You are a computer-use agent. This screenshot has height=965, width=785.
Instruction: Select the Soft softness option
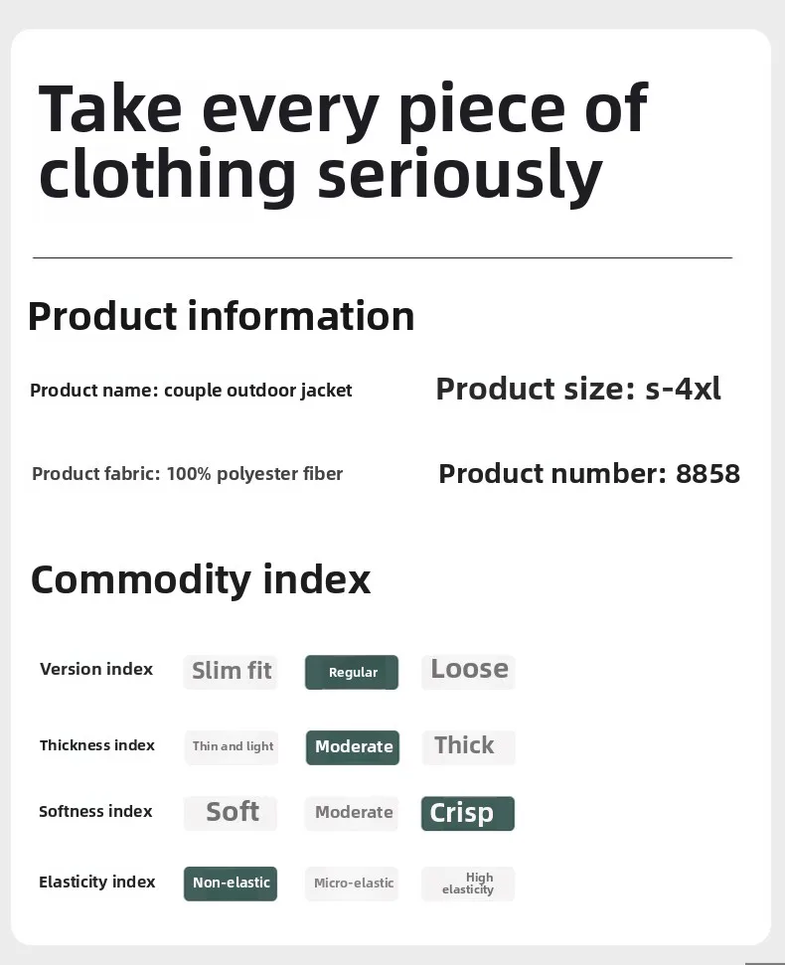231,812
